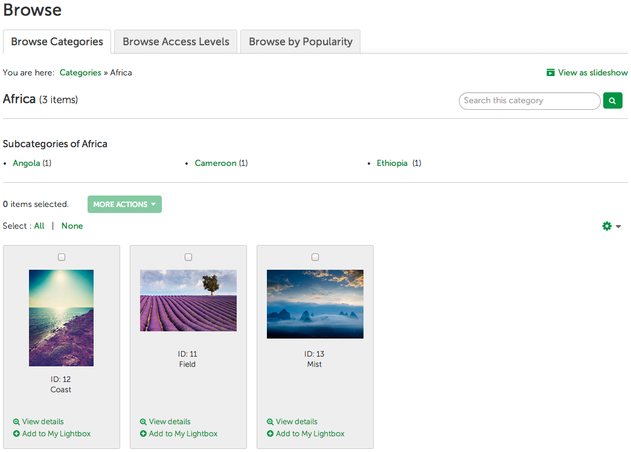
Task: Open the lavender Field thumbnail
Action: click(188, 301)
